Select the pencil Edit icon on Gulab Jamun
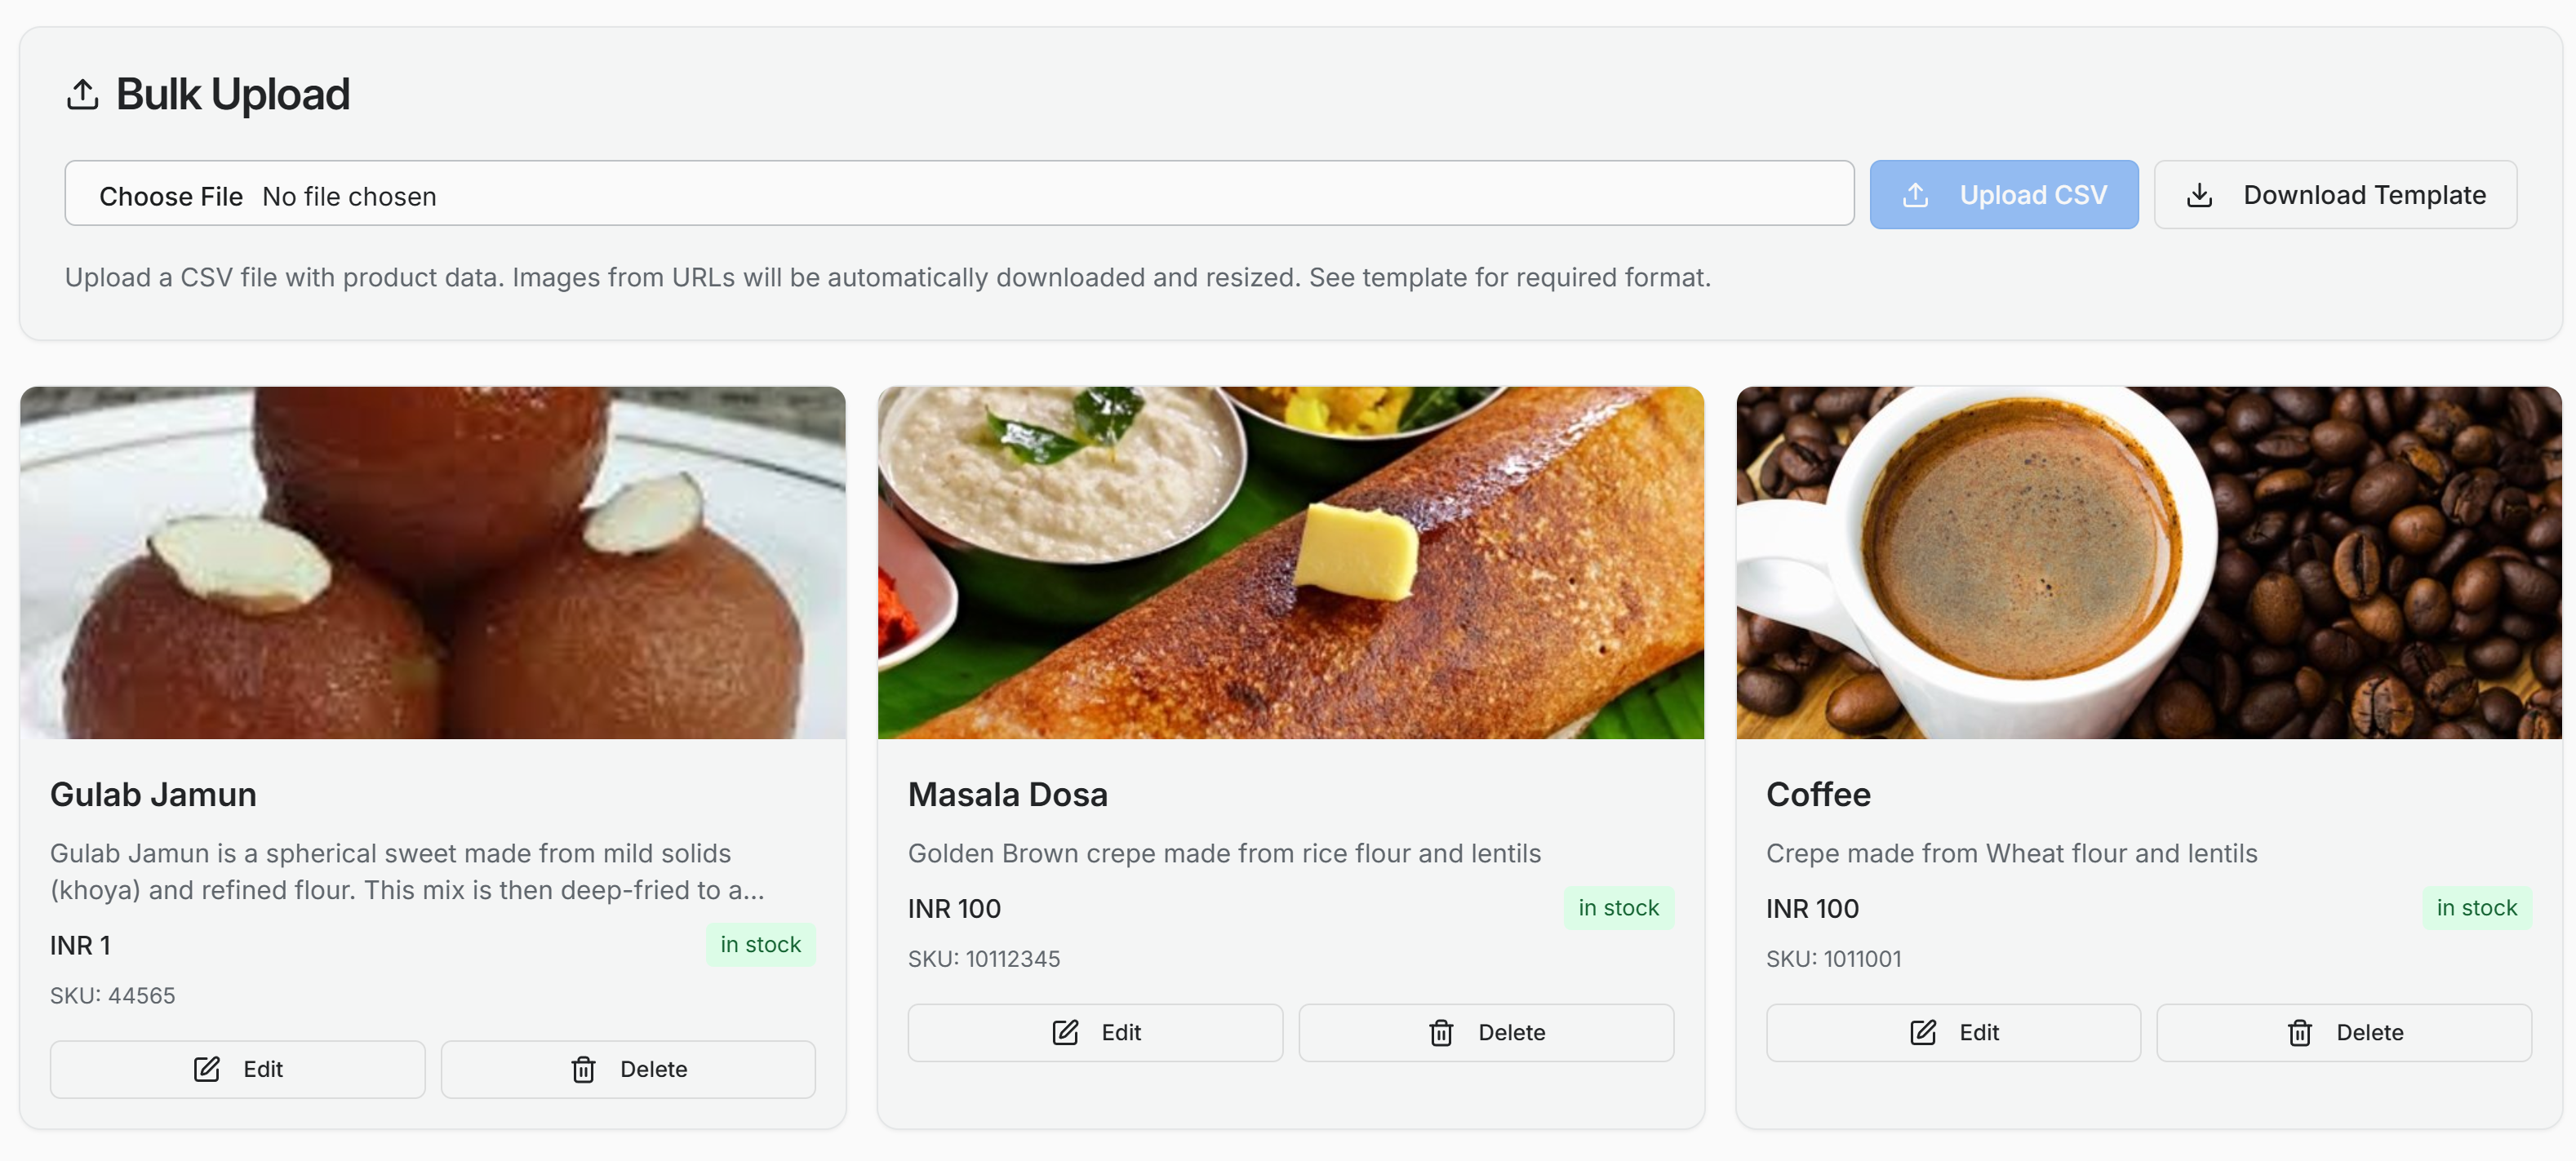 (x=206, y=1069)
